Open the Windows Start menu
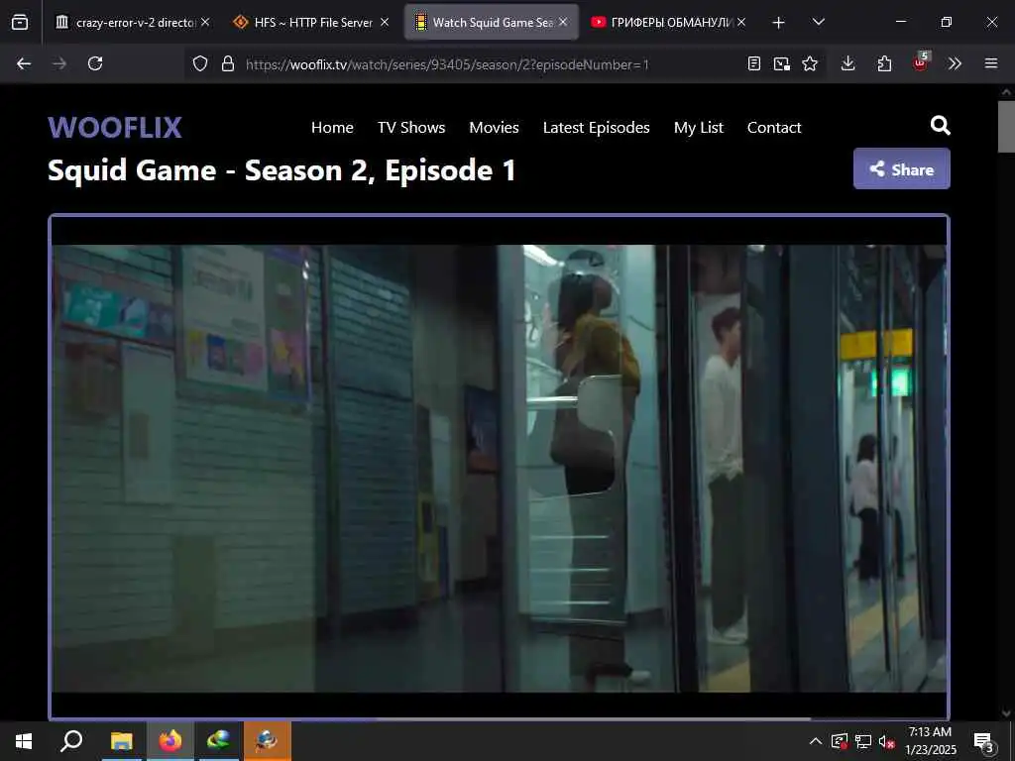 coord(24,741)
